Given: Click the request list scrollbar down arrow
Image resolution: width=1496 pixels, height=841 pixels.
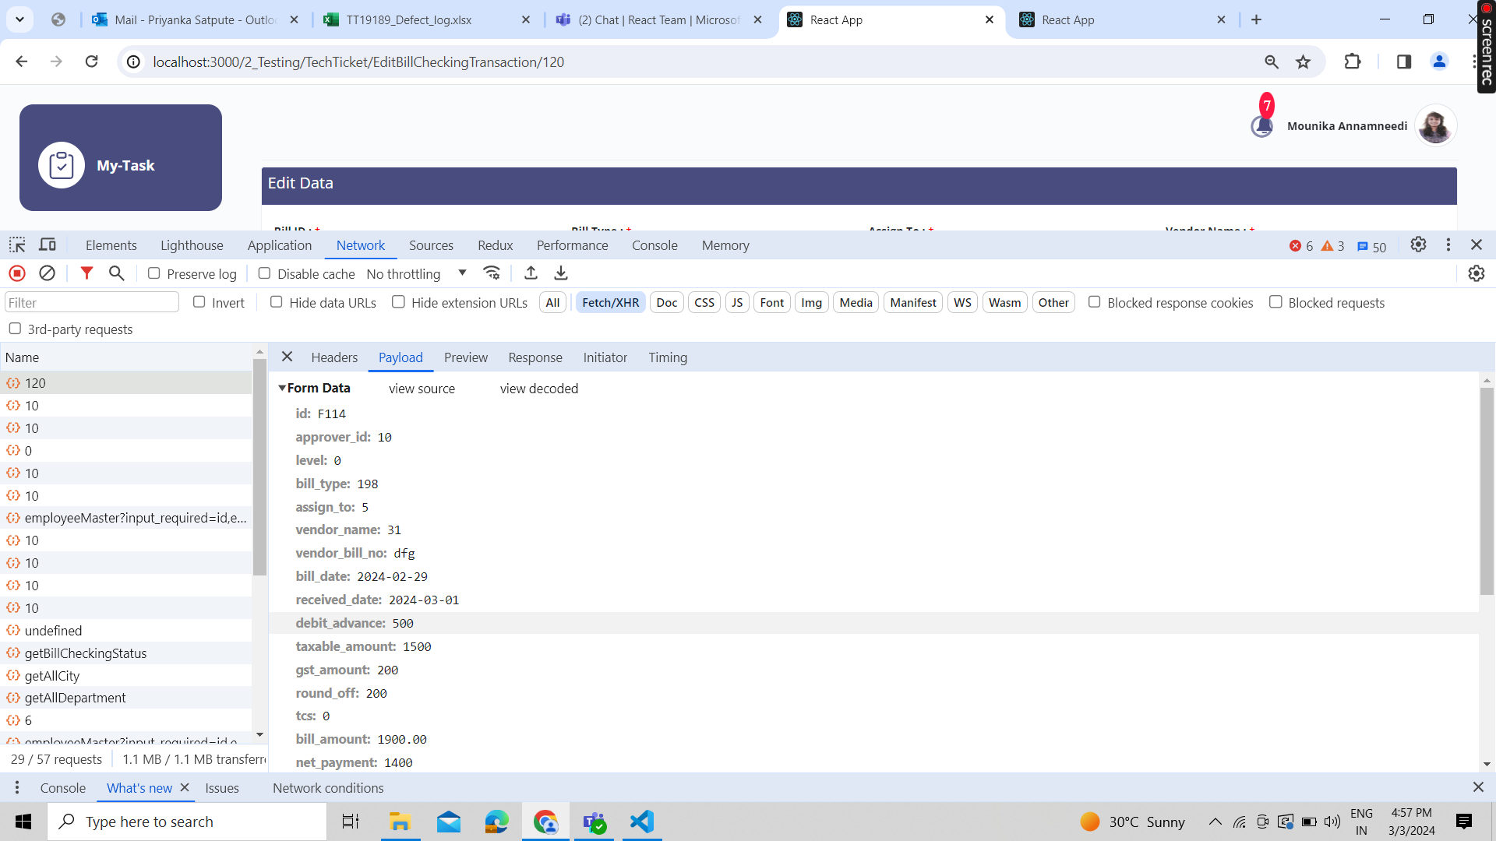Looking at the screenshot, I should pos(259,734).
